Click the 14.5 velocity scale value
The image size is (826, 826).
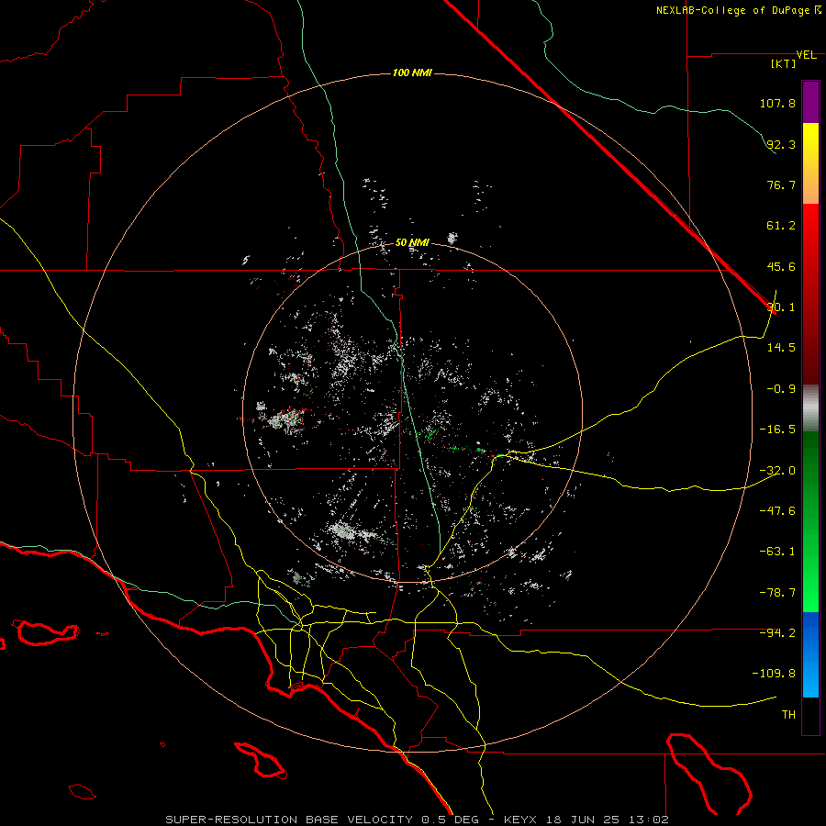click(781, 348)
